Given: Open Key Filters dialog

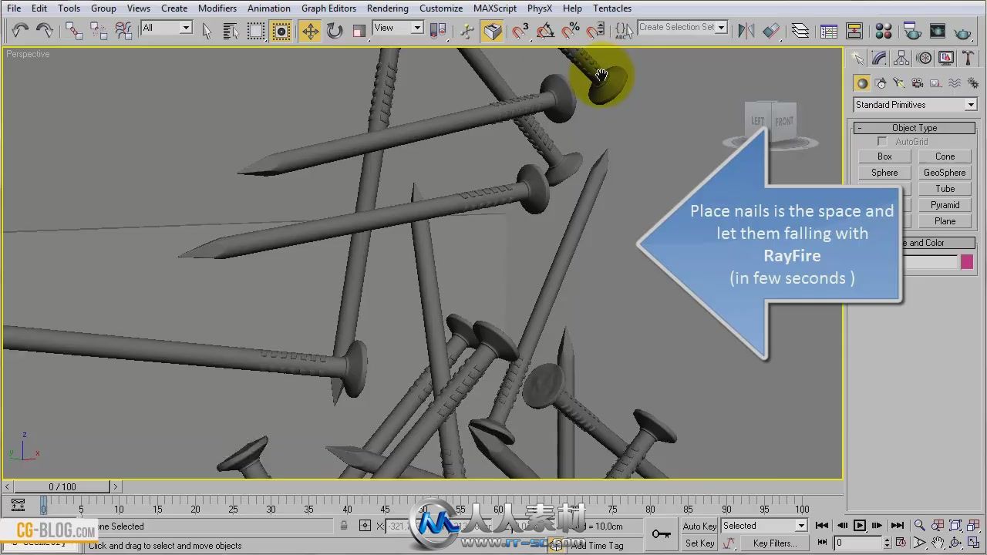Looking at the screenshot, I should 774,543.
